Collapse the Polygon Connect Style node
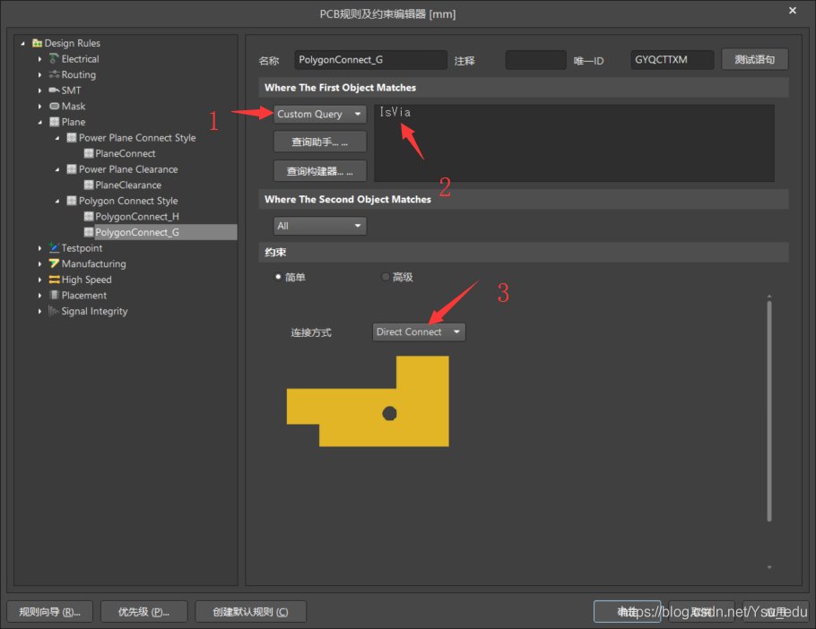Viewport: 816px width, 629px height. pos(57,202)
